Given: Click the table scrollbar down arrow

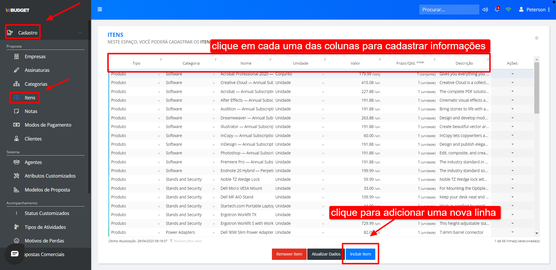Looking at the screenshot, I should pos(537,233).
